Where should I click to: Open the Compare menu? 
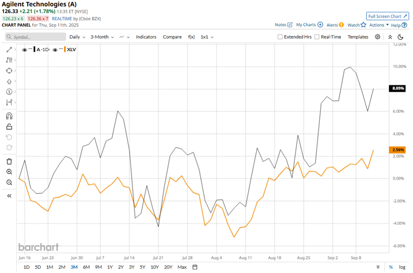[172, 37]
